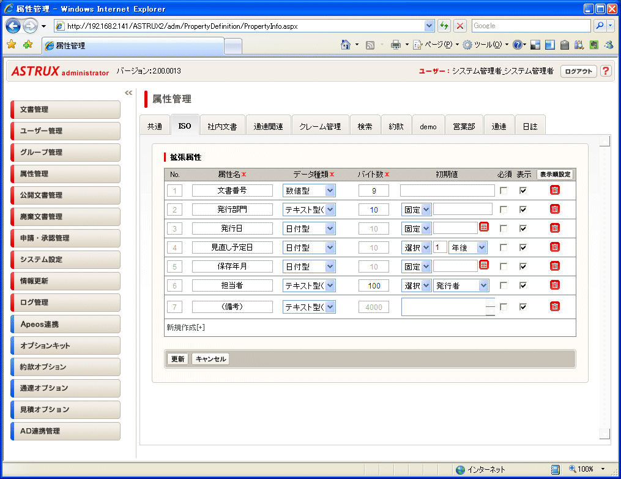
Task: Open the 年後 unit dropdown
Action: tap(482, 247)
